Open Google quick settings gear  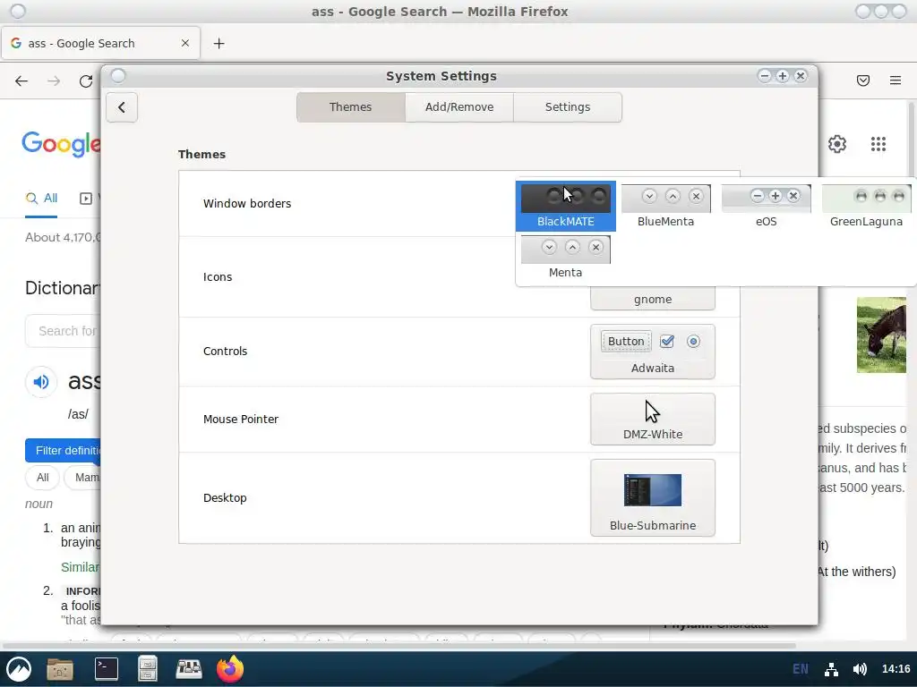coord(837,144)
